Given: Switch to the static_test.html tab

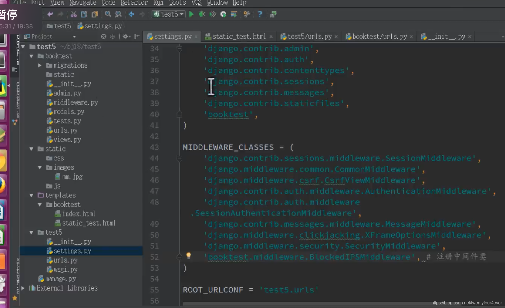Looking at the screenshot, I should pyautogui.click(x=239, y=37).
